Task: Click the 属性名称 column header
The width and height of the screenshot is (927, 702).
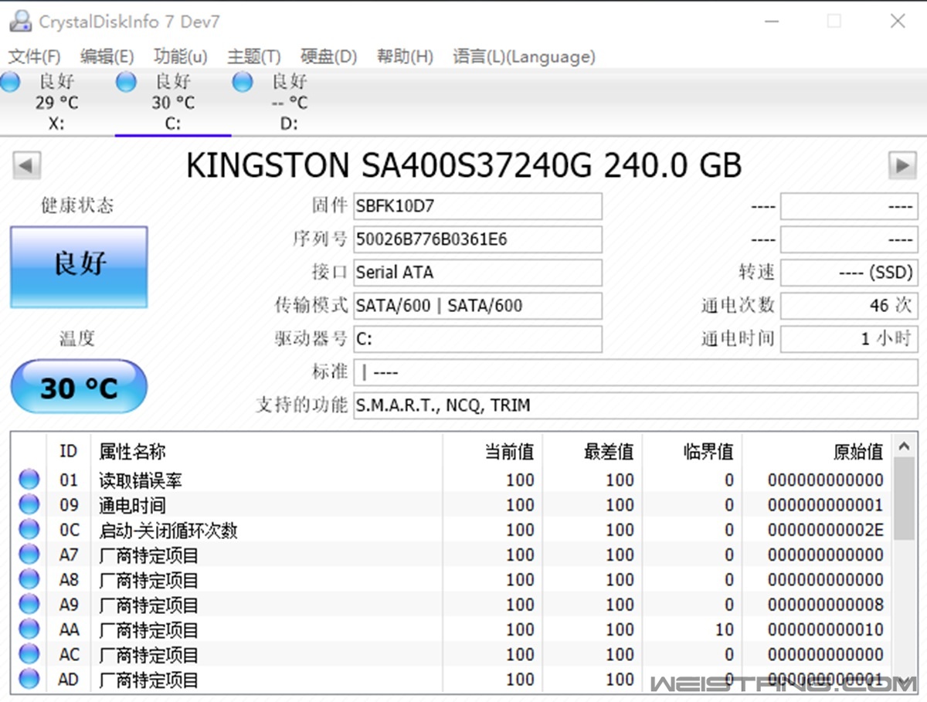Action: [267, 451]
